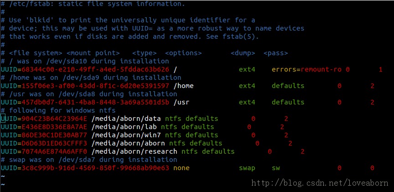Click the /media/aborn/win7 mount point
This screenshot has width=394, height=192.
pos(126,135)
